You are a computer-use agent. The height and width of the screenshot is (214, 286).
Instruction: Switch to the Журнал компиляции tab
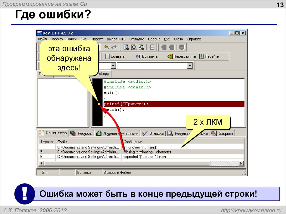[118, 133]
